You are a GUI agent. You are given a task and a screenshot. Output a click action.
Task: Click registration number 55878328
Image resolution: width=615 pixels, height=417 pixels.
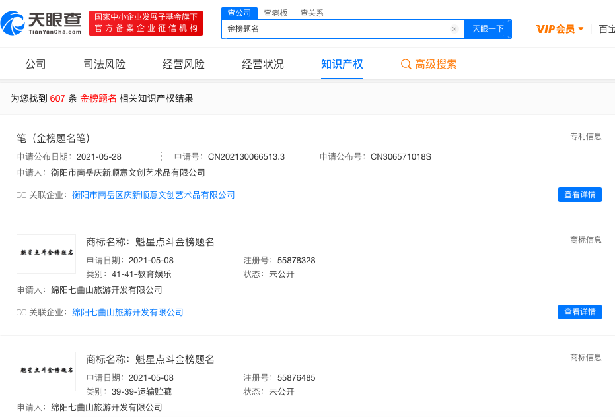point(296,261)
